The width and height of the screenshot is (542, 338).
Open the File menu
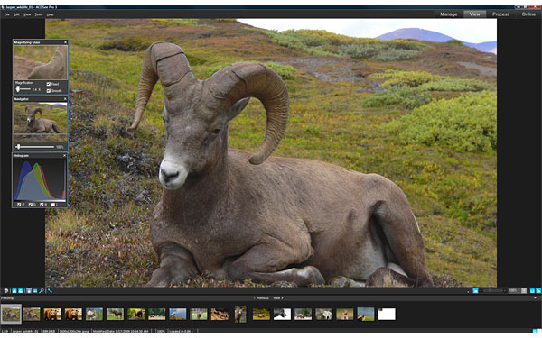click(x=7, y=14)
